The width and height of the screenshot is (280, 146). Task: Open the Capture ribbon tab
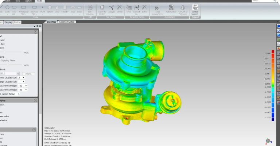(28, 1)
